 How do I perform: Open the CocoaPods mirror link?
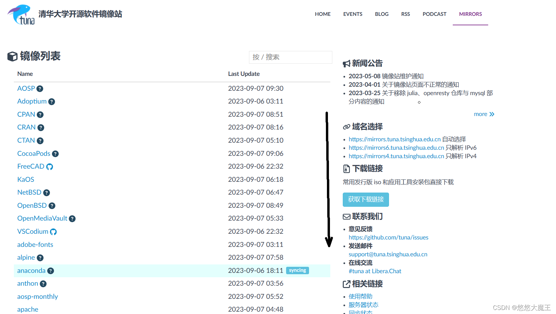(x=34, y=153)
